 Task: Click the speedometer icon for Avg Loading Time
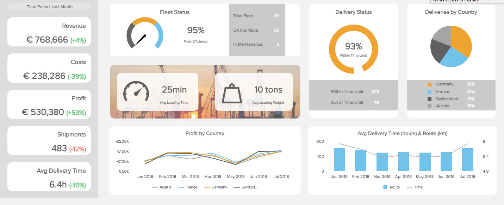(136, 91)
